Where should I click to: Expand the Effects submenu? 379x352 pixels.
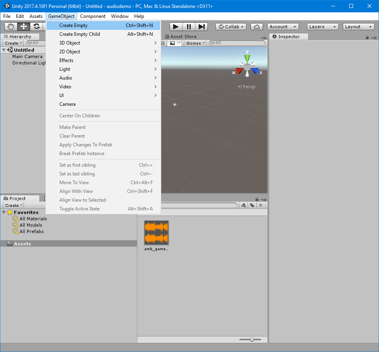pyautogui.click(x=103, y=60)
